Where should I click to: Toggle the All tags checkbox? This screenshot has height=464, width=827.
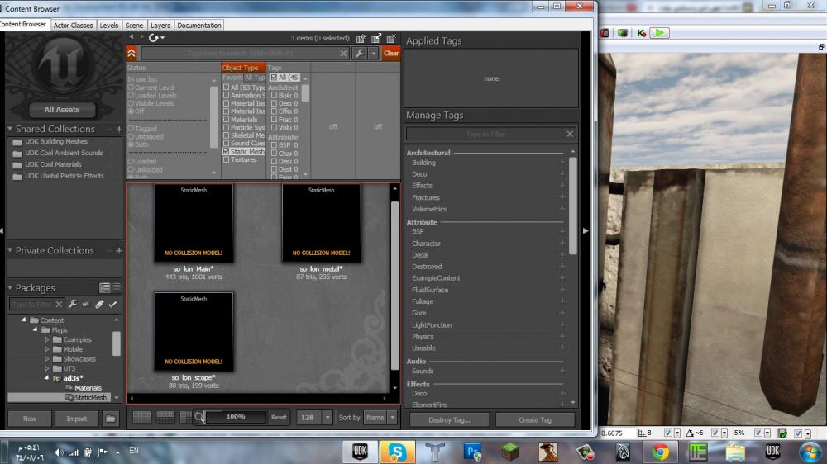[x=274, y=78]
